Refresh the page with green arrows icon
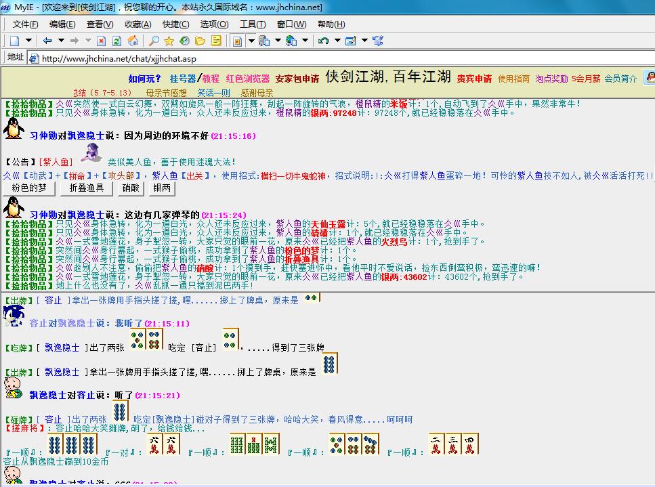The width and height of the screenshot is (655, 487). point(117,41)
